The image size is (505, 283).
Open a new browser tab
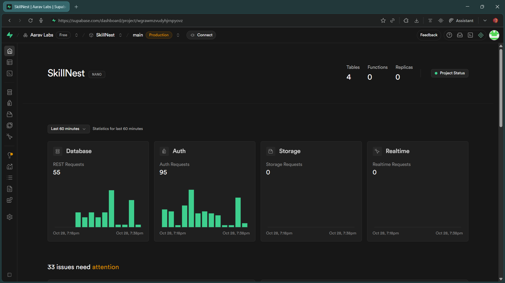[76, 7]
